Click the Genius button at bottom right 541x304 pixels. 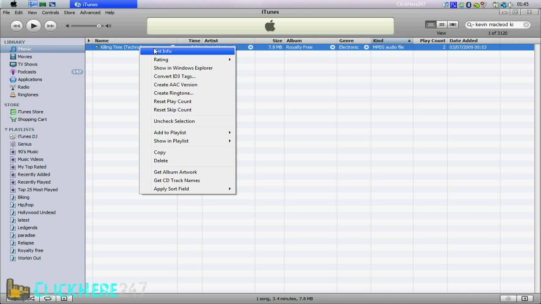[508, 299]
